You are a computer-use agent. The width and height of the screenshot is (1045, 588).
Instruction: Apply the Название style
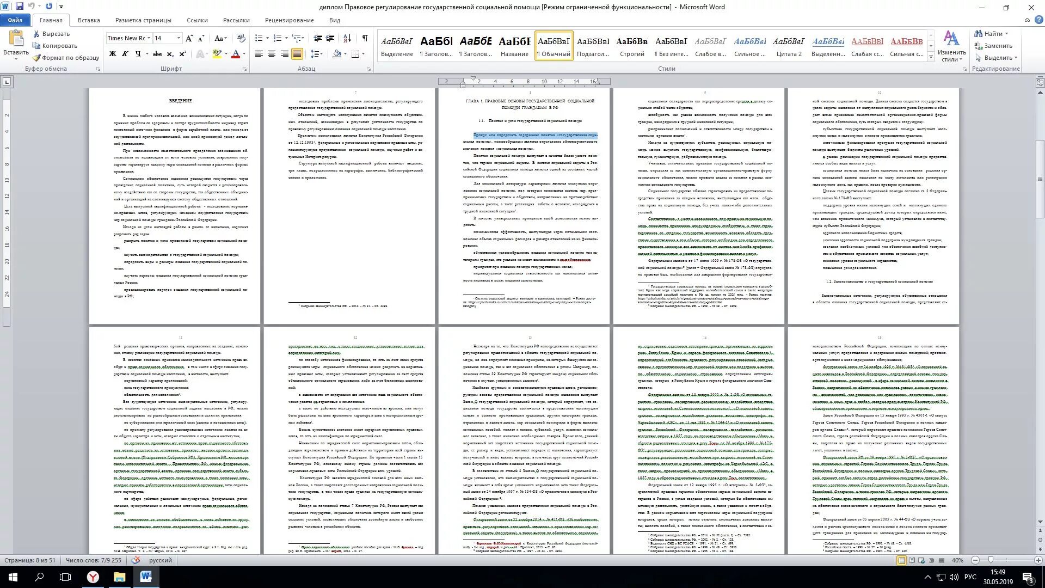514,46
